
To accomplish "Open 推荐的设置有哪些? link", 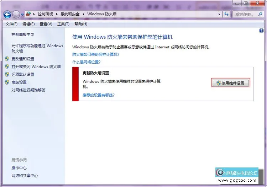I will click(99, 95).
